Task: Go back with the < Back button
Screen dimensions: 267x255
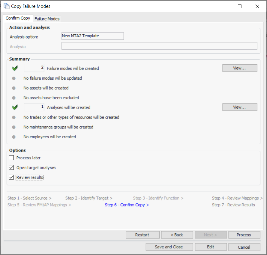Action: 177,235
